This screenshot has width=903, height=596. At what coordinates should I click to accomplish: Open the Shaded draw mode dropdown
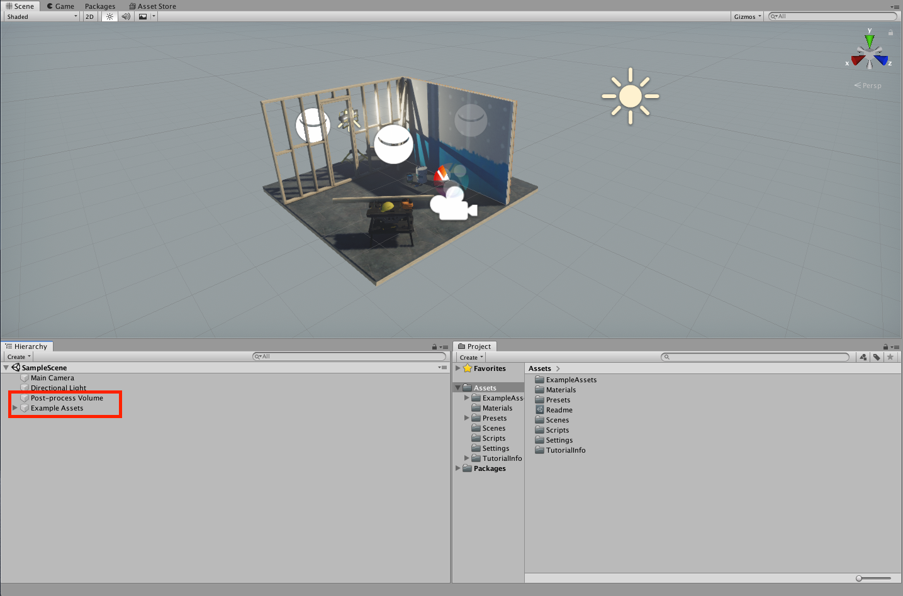pyautogui.click(x=41, y=16)
